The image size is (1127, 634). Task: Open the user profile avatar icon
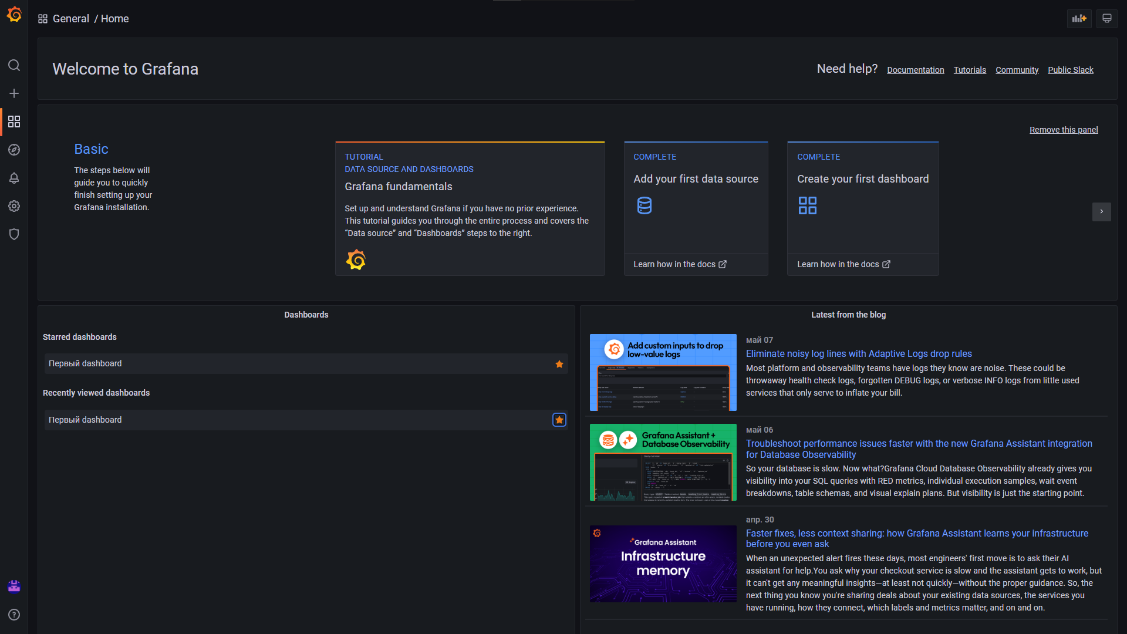[x=14, y=586]
